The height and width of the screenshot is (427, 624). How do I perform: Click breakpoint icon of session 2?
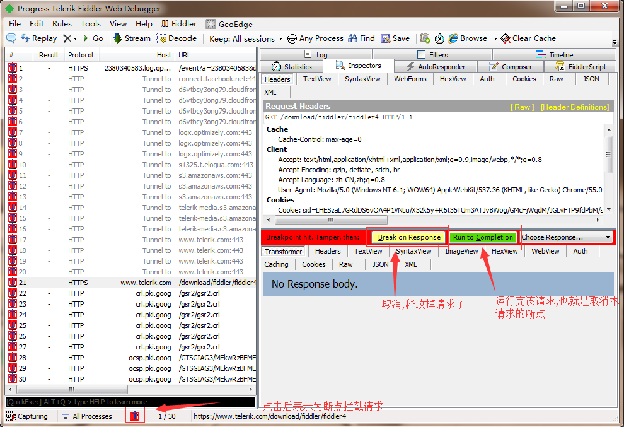pyautogui.click(x=13, y=79)
